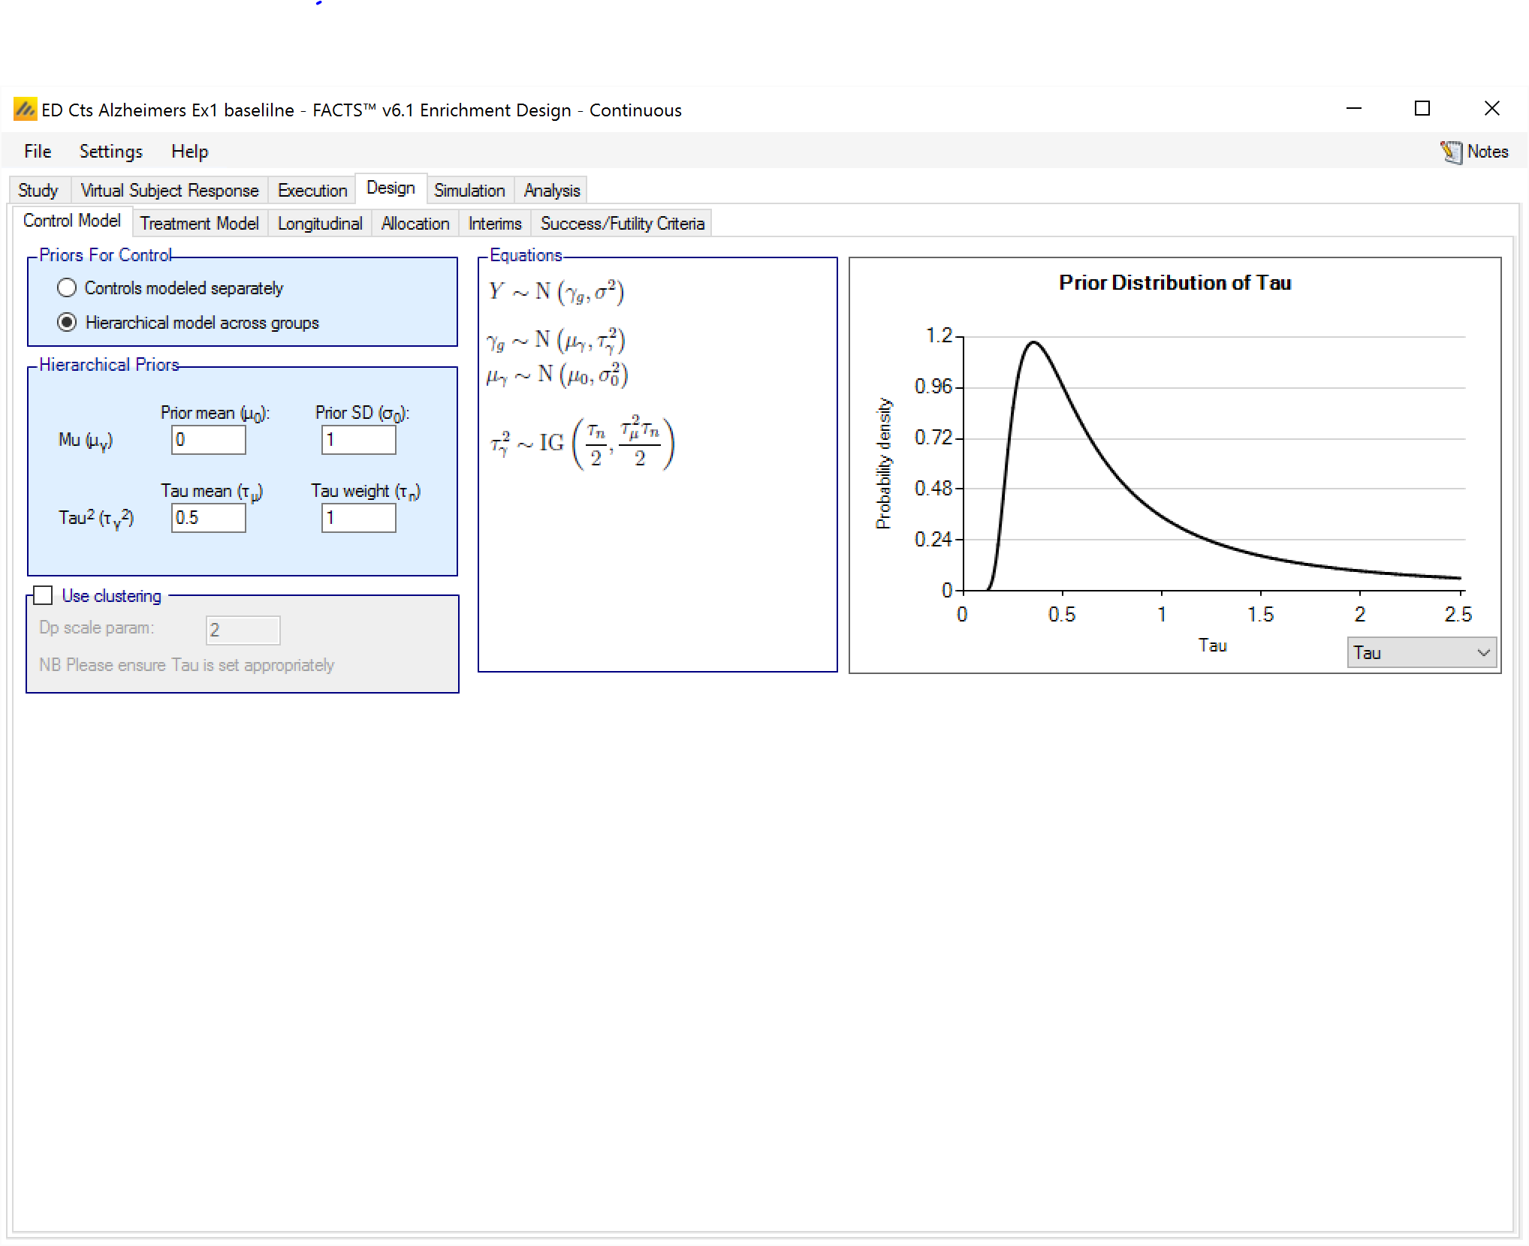Go to the Virtual Subject Response tab
This screenshot has width=1529, height=1246.
[x=169, y=191]
